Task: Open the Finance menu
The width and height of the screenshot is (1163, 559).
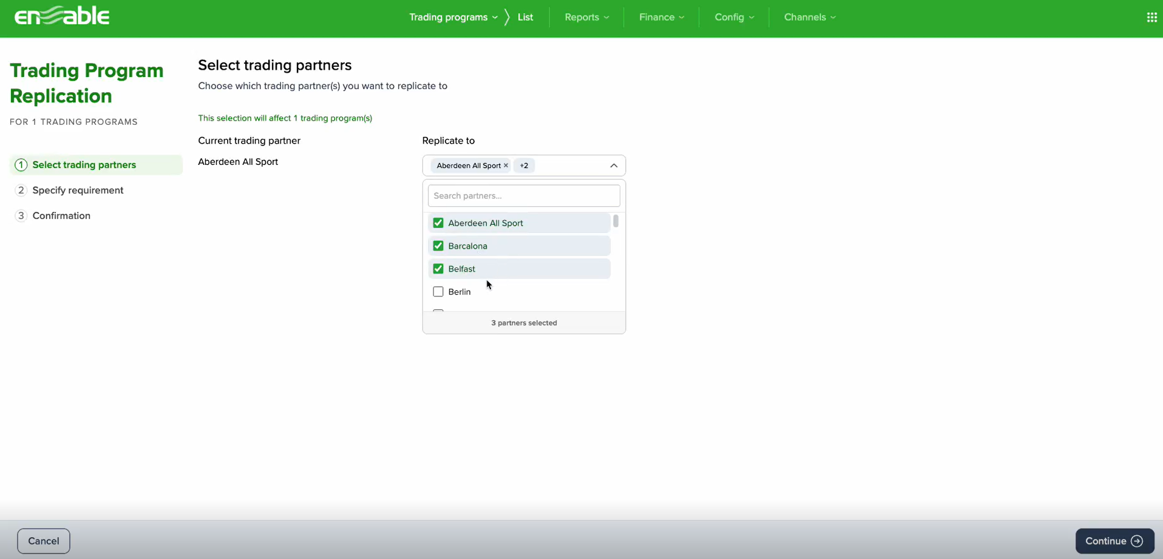Action: click(661, 18)
